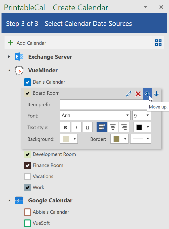169x229 pixels.
Task: Click the pencil edit icon for Board Room
Action: point(129,94)
